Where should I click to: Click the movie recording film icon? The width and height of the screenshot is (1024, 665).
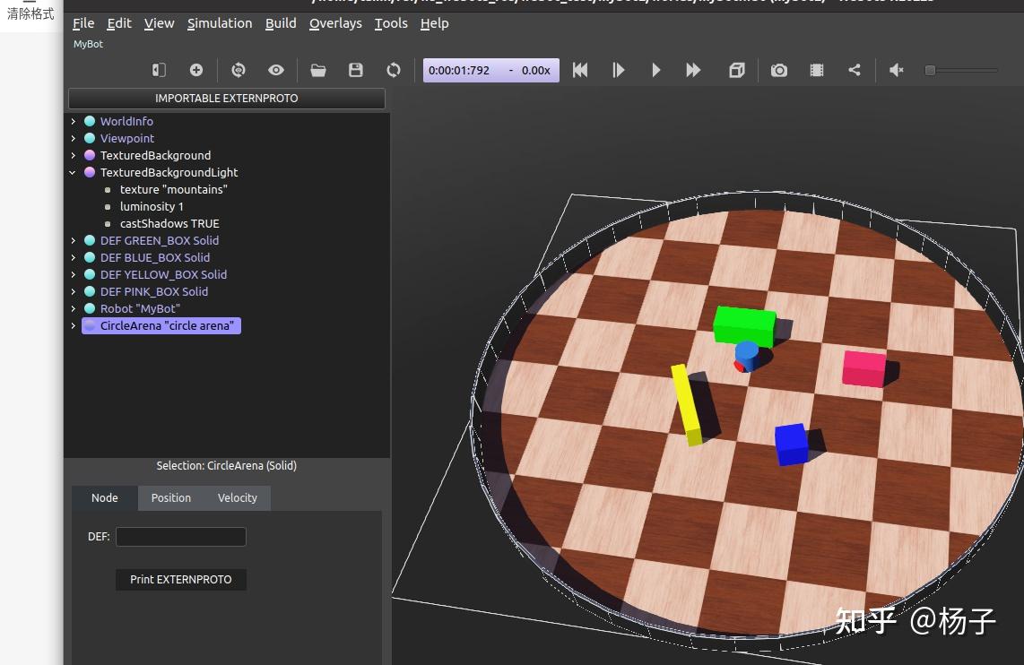[817, 70]
